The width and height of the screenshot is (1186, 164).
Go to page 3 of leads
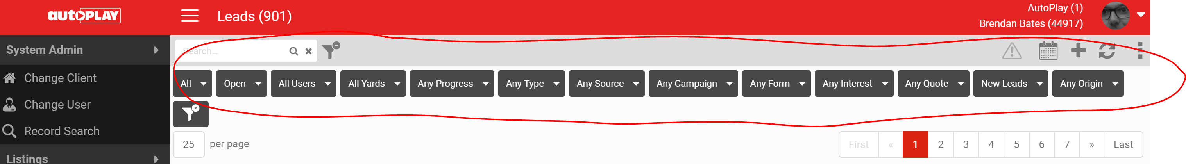[x=966, y=144]
